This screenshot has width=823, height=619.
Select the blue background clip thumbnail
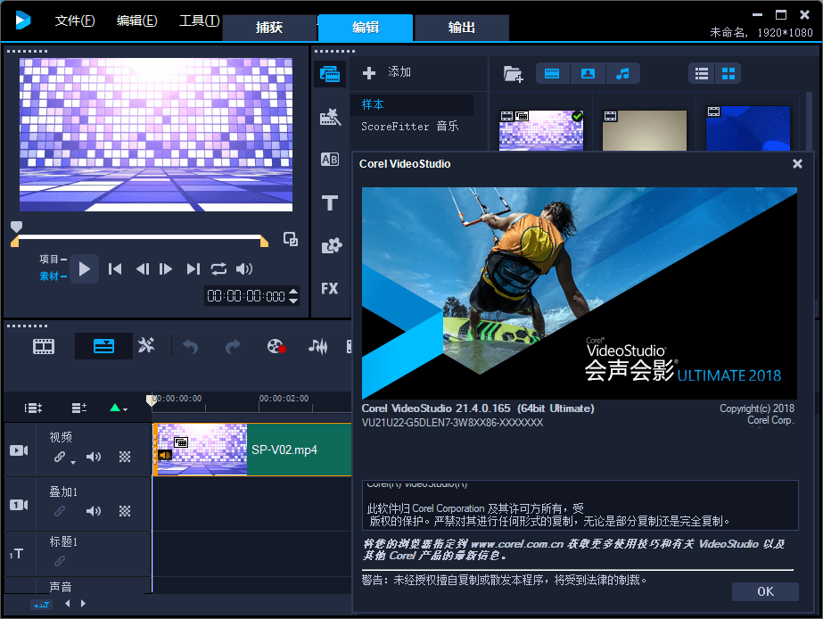pos(747,129)
